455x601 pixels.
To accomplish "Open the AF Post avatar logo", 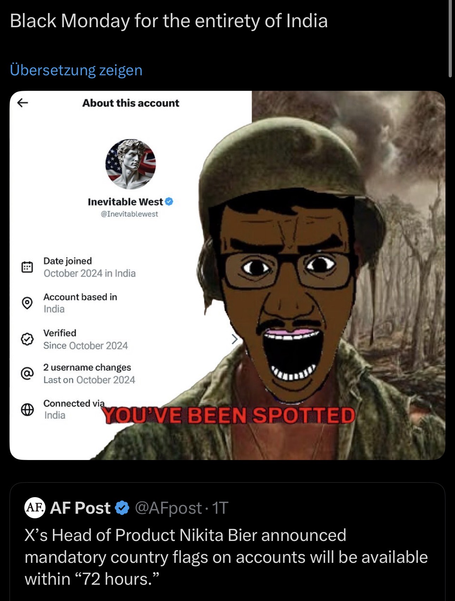I will 35,508.
